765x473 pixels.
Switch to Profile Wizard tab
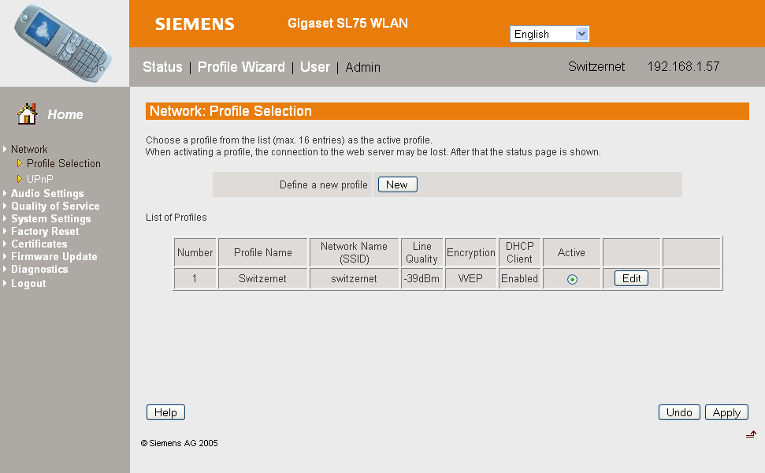[x=241, y=67]
